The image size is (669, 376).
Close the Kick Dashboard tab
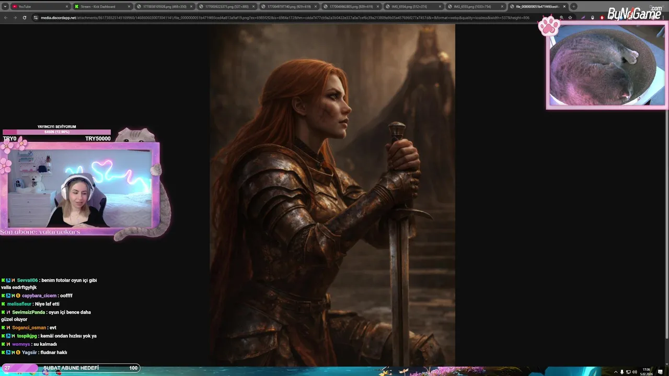tap(129, 6)
